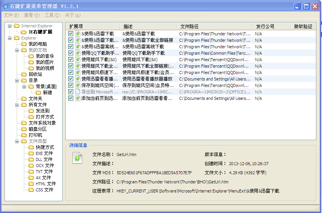Open the 文件(F) menu
The height and width of the screenshot is (213, 322).
(11, 15)
